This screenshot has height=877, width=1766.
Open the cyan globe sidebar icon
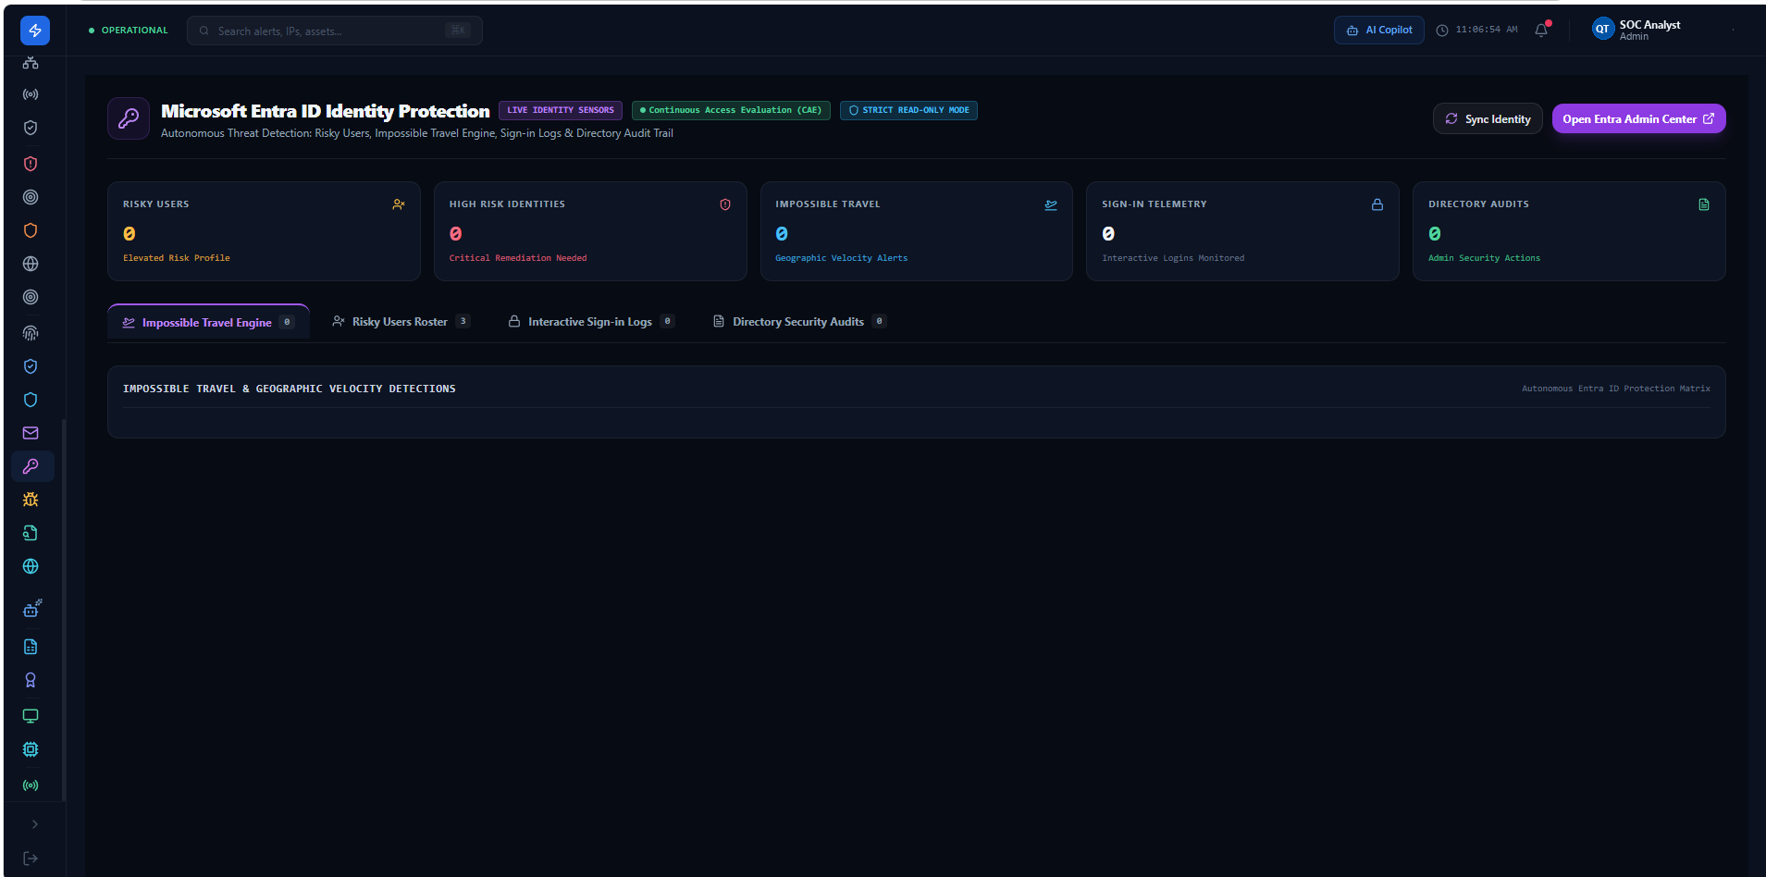tap(31, 566)
